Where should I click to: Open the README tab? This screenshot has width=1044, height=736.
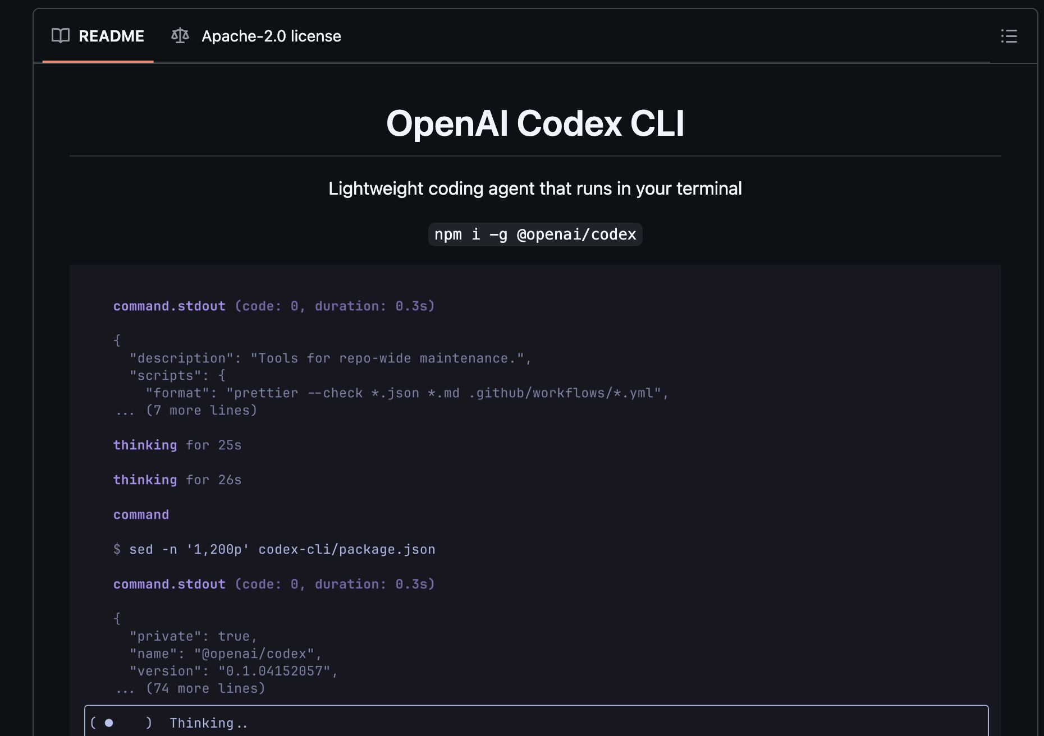coord(98,36)
